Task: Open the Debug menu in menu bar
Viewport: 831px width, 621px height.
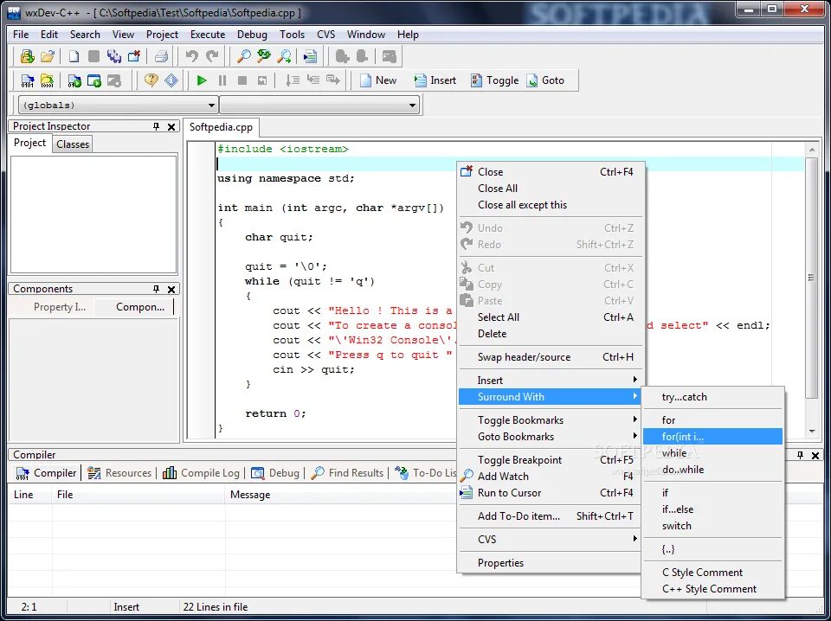Action: [x=252, y=35]
